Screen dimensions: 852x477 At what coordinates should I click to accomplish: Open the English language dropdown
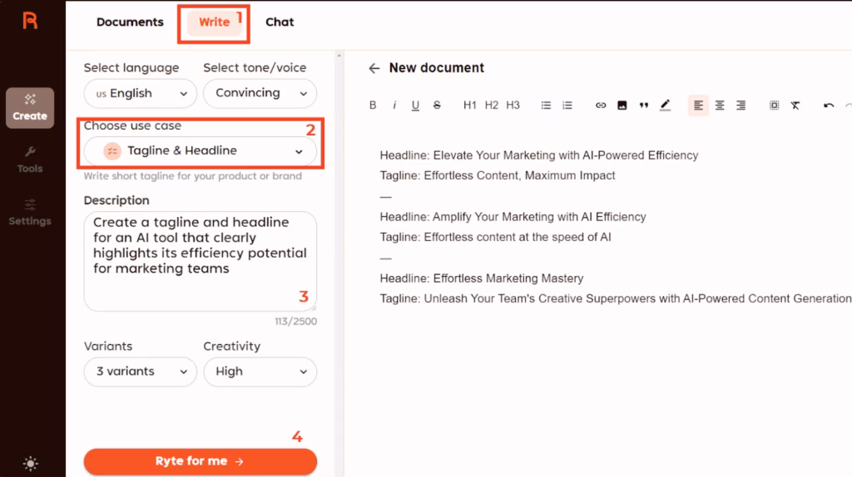coord(140,93)
